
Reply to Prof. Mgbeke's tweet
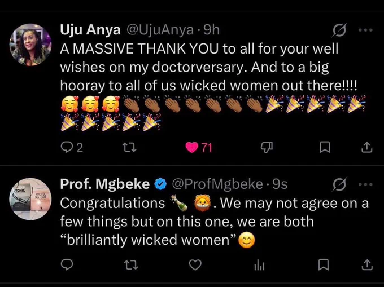pos(67,265)
